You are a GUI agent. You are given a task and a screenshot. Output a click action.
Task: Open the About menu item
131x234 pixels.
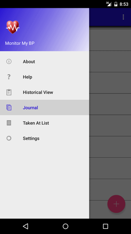[45, 61]
